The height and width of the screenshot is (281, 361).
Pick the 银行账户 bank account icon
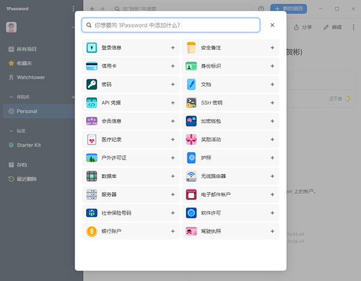click(91, 231)
